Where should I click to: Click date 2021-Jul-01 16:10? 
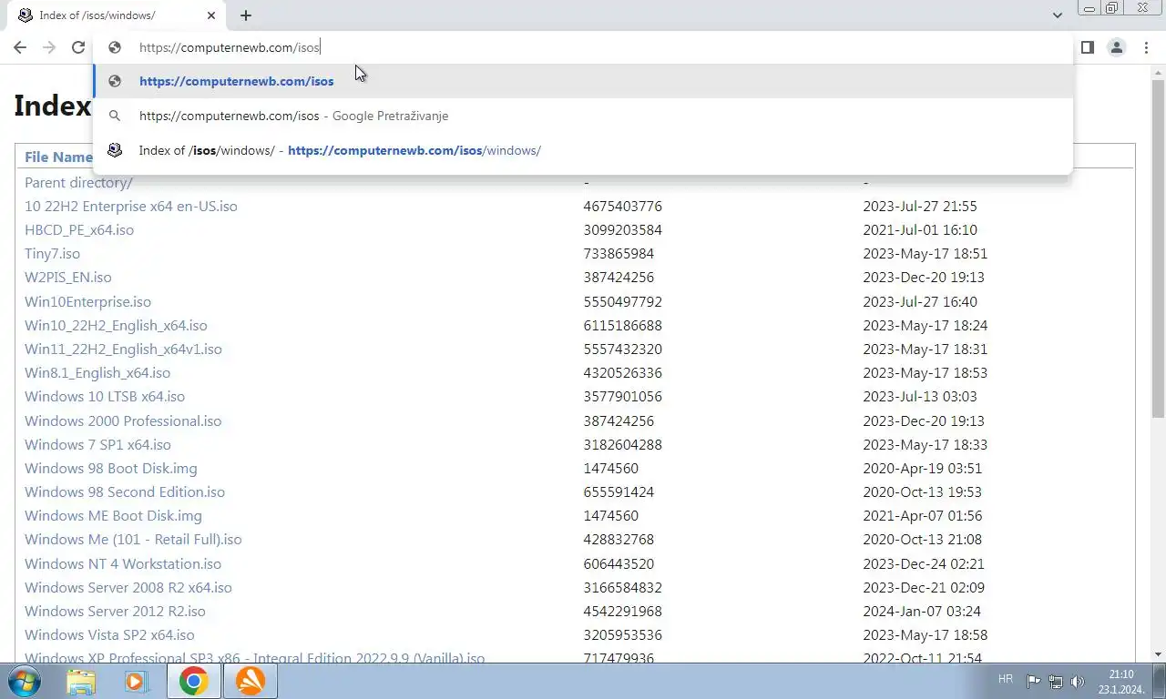click(920, 229)
